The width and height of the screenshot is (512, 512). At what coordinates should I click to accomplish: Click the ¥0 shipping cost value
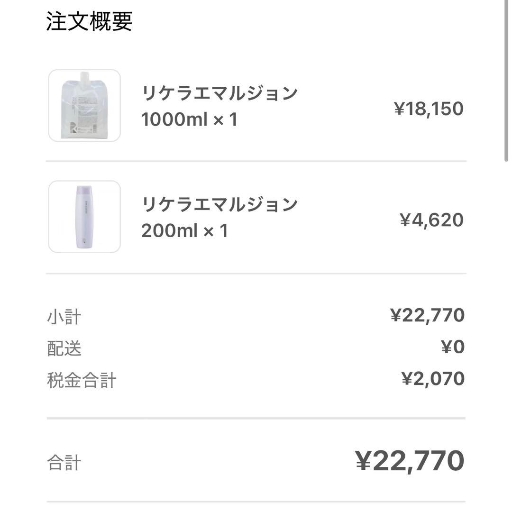coord(453,347)
